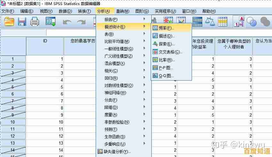Expand the 广义线性模型(Z) submenu arrow
Viewport: 272px width, 157px height.
(144, 56)
